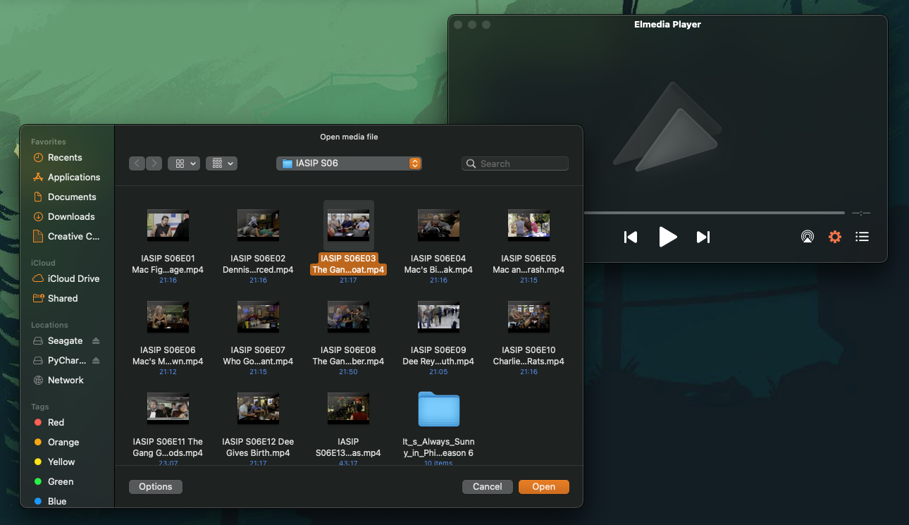Screen dimensions: 909x525
Task: Select Applications in the sidebar
Action: pyautogui.click(x=73, y=178)
